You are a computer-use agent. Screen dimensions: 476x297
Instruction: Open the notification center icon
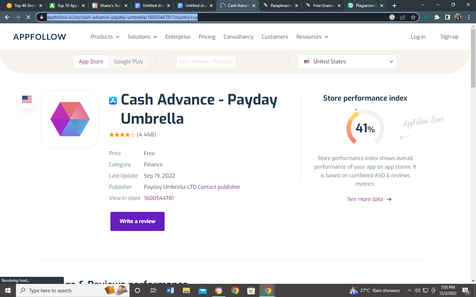[x=466, y=291]
